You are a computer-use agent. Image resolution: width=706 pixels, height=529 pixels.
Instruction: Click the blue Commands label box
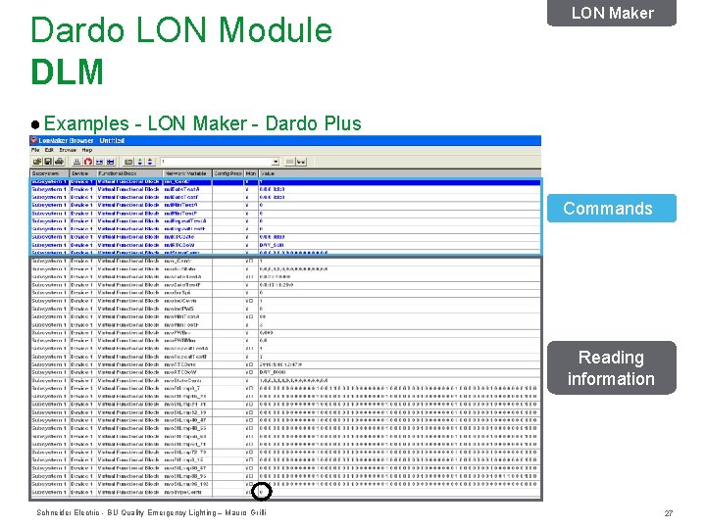coord(612,209)
